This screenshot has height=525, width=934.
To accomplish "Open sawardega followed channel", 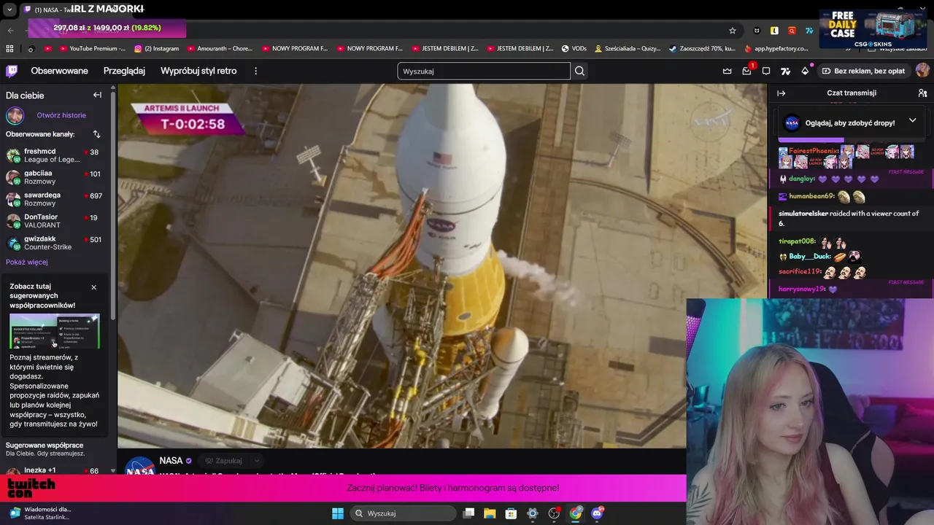I will 56,199.
